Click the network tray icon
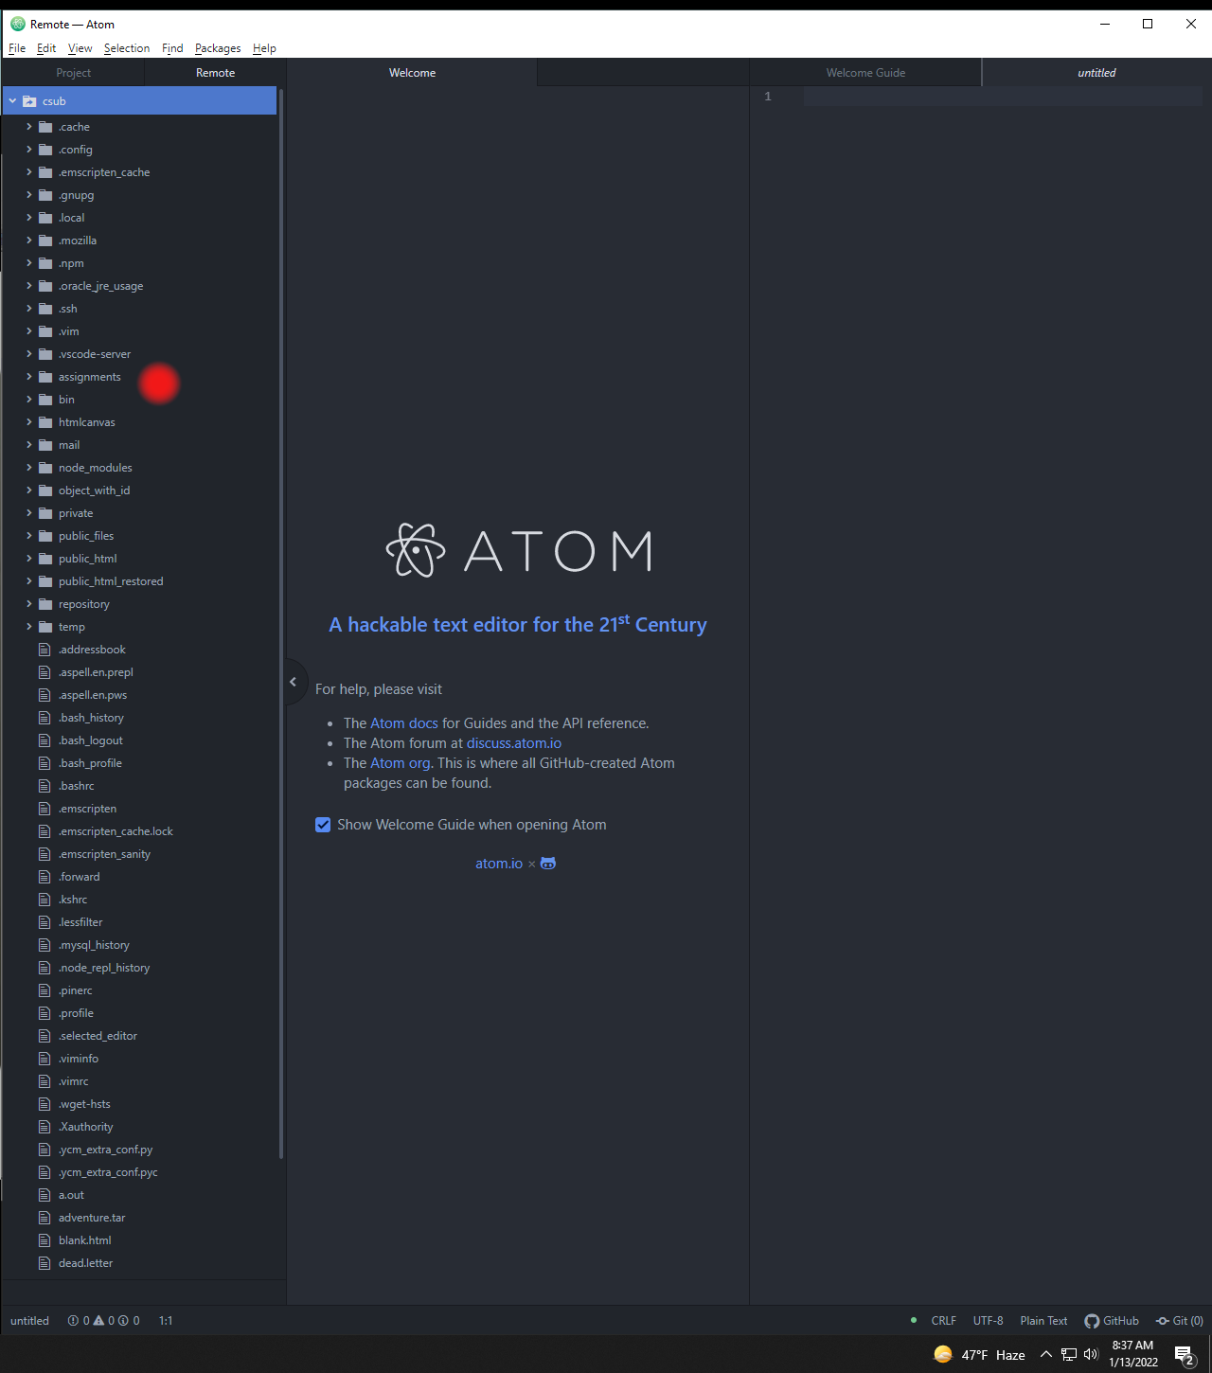 pyautogui.click(x=1069, y=1355)
